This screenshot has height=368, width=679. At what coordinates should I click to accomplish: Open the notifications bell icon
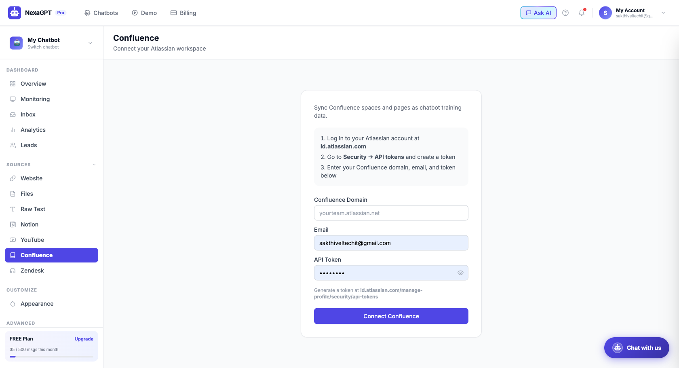coord(582,13)
